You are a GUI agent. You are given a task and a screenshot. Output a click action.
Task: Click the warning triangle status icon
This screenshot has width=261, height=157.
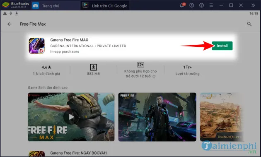point(5,13)
